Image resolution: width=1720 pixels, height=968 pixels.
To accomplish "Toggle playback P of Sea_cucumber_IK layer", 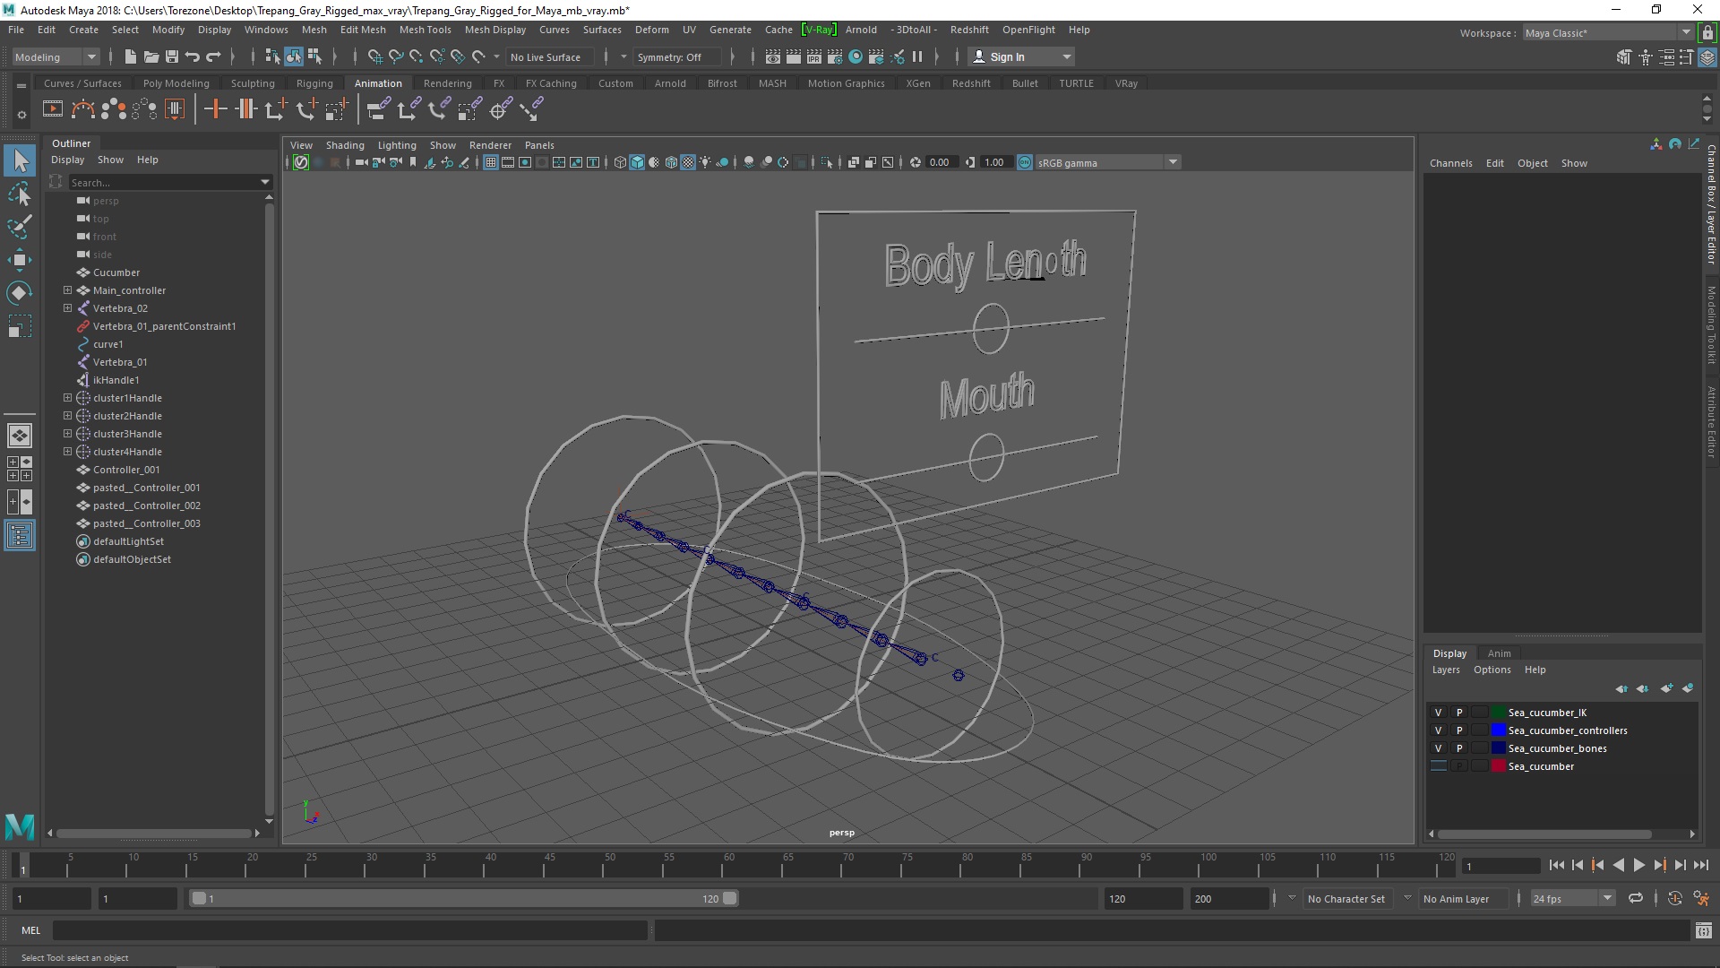I will (1459, 713).
